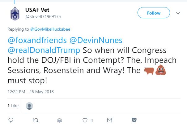The width and height of the screenshot is (187, 127).
Task: Follow the USAF Vet account
Action: coord(154,13)
